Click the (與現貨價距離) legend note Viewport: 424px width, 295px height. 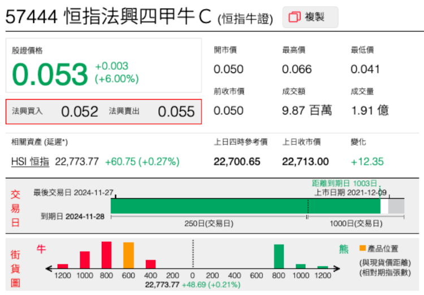point(385,263)
